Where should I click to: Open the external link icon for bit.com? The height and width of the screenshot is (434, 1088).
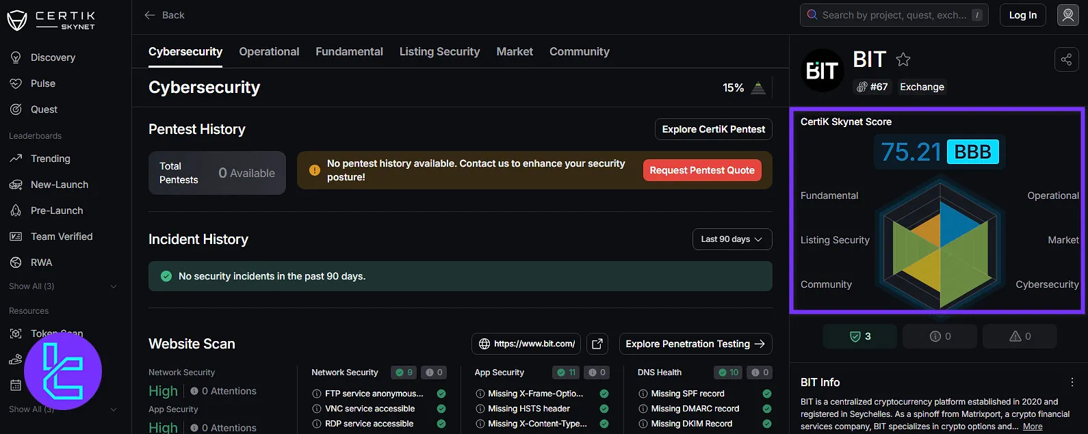click(x=597, y=344)
